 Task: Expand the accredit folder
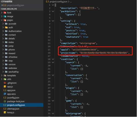tap(12, 24)
